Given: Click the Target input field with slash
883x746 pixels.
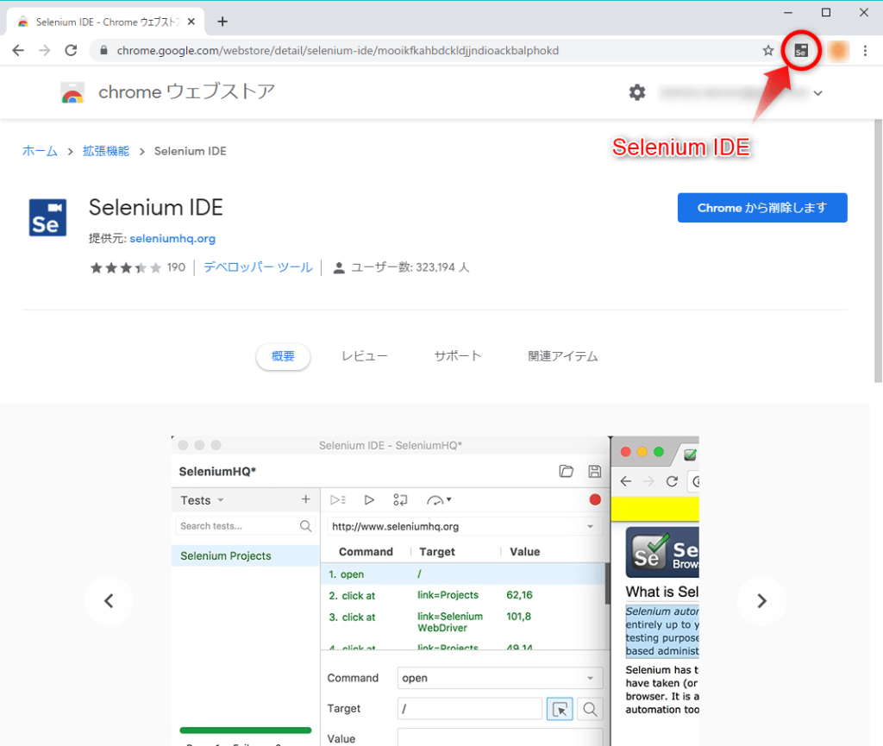Looking at the screenshot, I should [x=470, y=709].
